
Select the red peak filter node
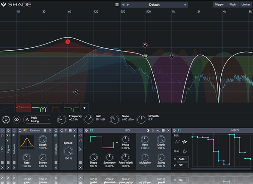68,42
